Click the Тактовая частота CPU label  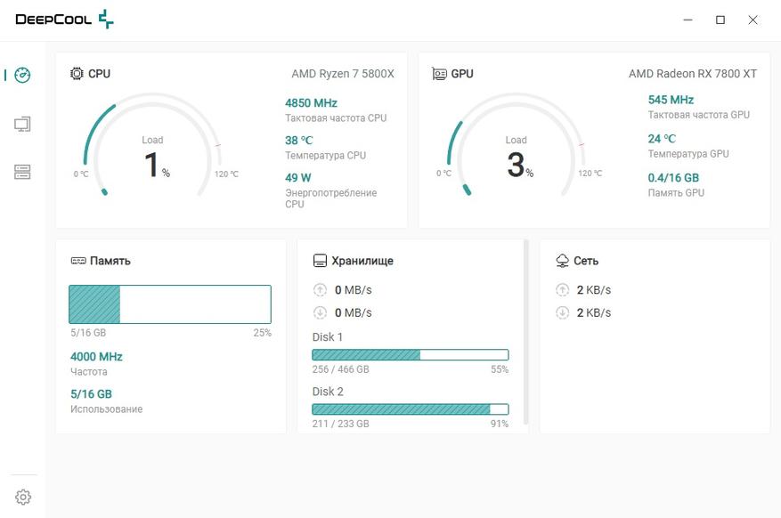(x=336, y=118)
